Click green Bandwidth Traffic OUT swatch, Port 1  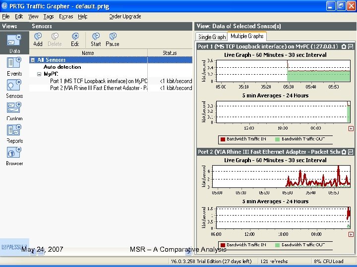(277, 139)
